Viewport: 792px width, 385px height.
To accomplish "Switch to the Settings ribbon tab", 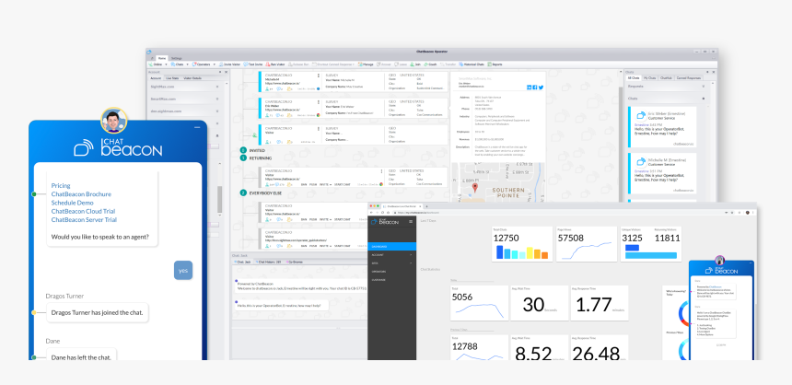I will (x=176, y=58).
